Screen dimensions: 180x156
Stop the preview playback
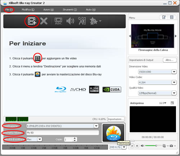pos(137,146)
